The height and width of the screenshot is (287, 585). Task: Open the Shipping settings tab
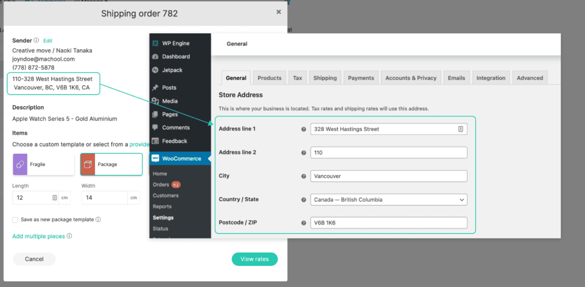[325, 78]
